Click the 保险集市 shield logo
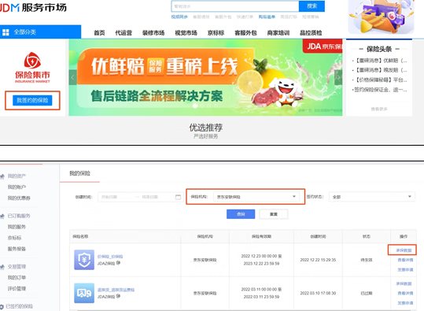 32,61
